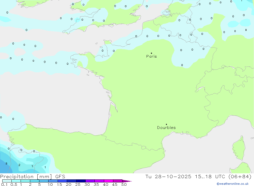Click the Precipitation [mm] title text
Viewport: 254px width, 186px height.
click(26, 177)
